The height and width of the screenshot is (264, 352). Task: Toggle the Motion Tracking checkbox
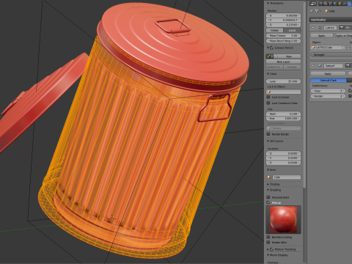click(272, 249)
